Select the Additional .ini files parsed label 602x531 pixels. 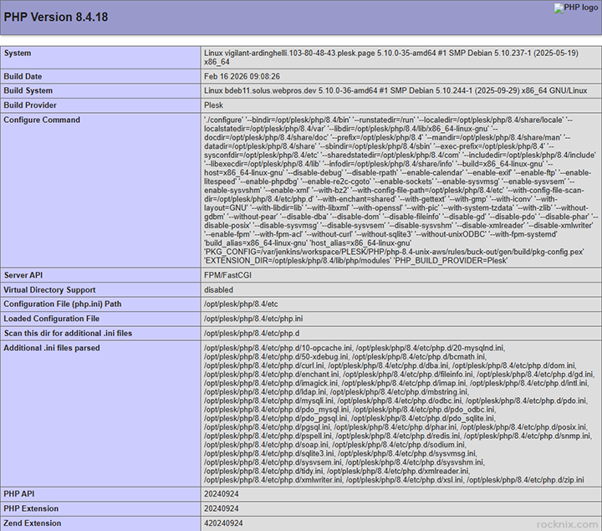point(52,347)
